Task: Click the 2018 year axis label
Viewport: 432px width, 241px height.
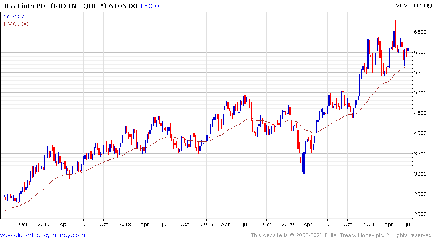Action: [x=125, y=225]
